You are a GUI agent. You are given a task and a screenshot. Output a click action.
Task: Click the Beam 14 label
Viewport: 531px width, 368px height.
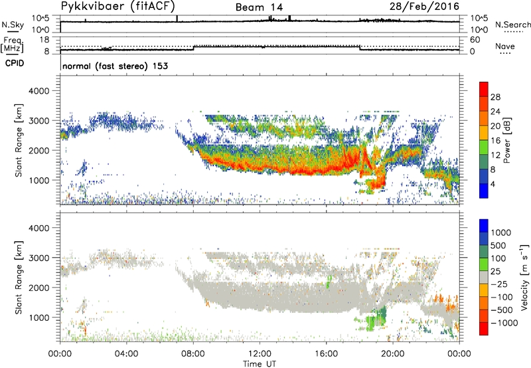click(x=259, y=7)
